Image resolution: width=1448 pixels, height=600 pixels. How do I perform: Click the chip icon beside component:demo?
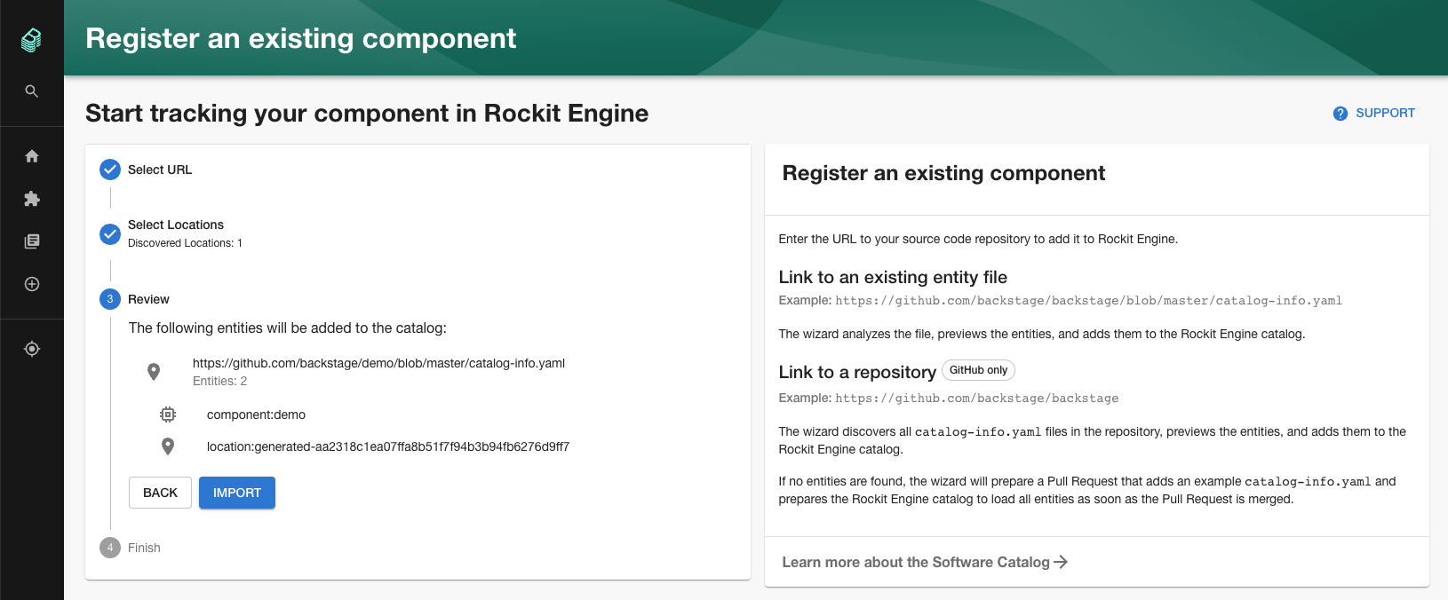168,414
